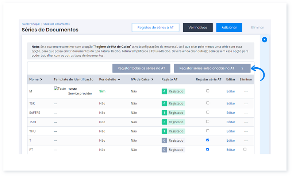Click the Ver Inativos button

click(197, 27)
